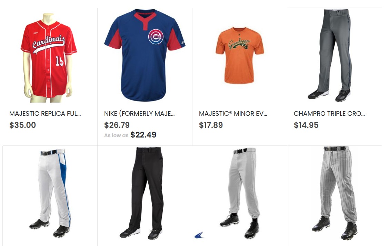
Task: Click the $17.89 price of Majestic tee
Action: pos(211,125)
